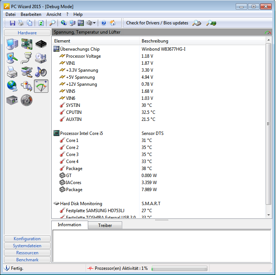Click the Print toolbar icon
This screenshot has width=276, height=275.
tap(21, 23)
